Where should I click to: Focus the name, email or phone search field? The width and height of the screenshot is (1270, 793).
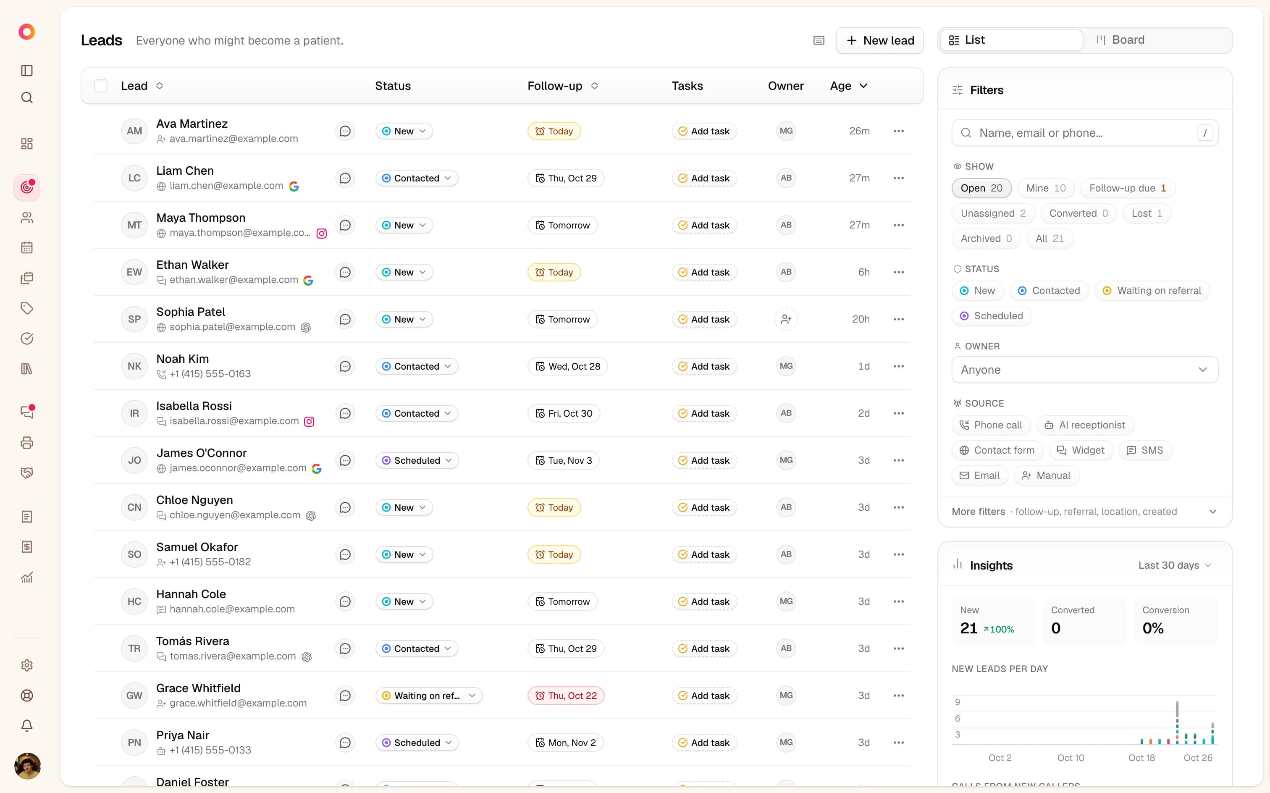[x=1084, y=133]
